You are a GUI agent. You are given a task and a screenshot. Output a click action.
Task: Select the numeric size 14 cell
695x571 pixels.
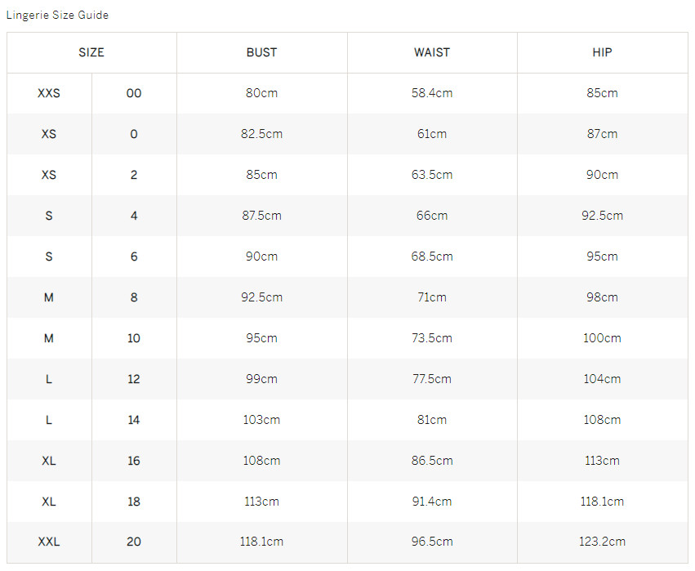134,420
